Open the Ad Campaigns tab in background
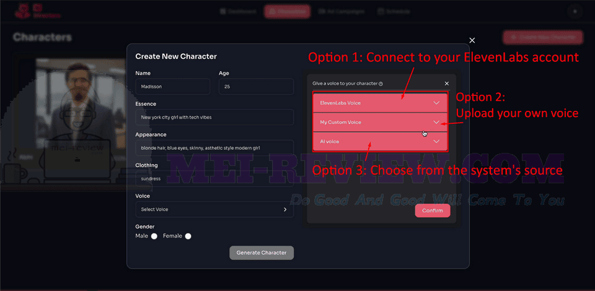This screenshot has width=595, height=291. tap(342, 11)
